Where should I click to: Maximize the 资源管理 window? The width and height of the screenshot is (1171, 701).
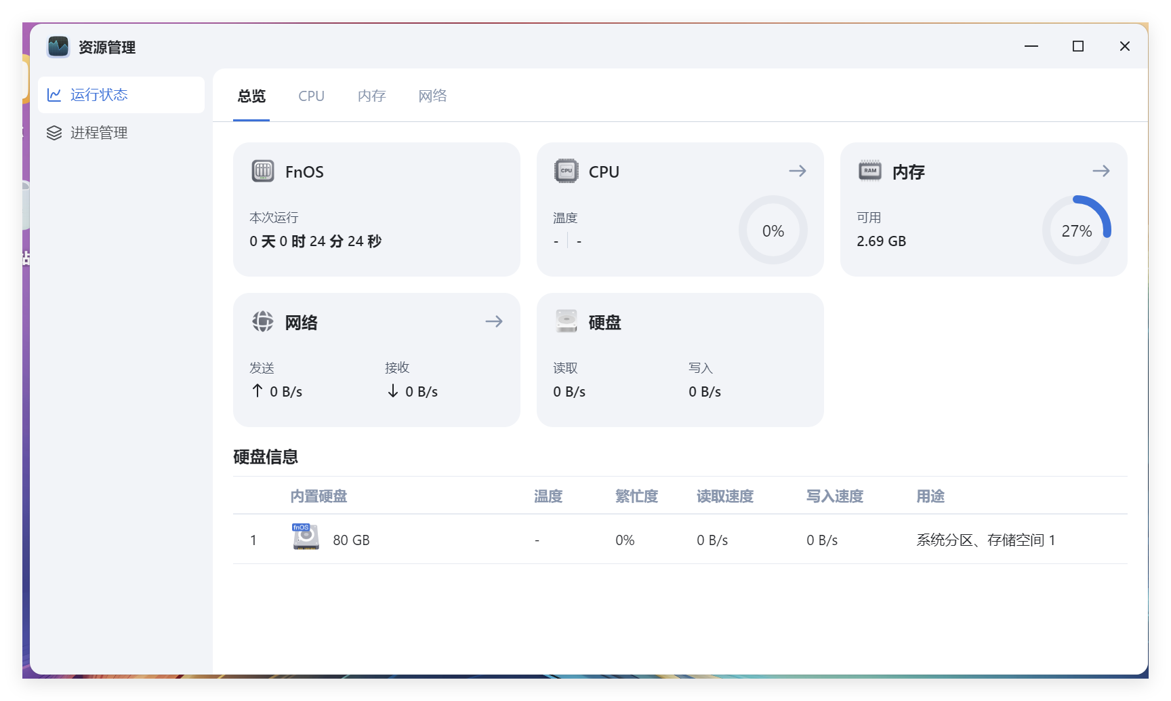[1078, 46]
